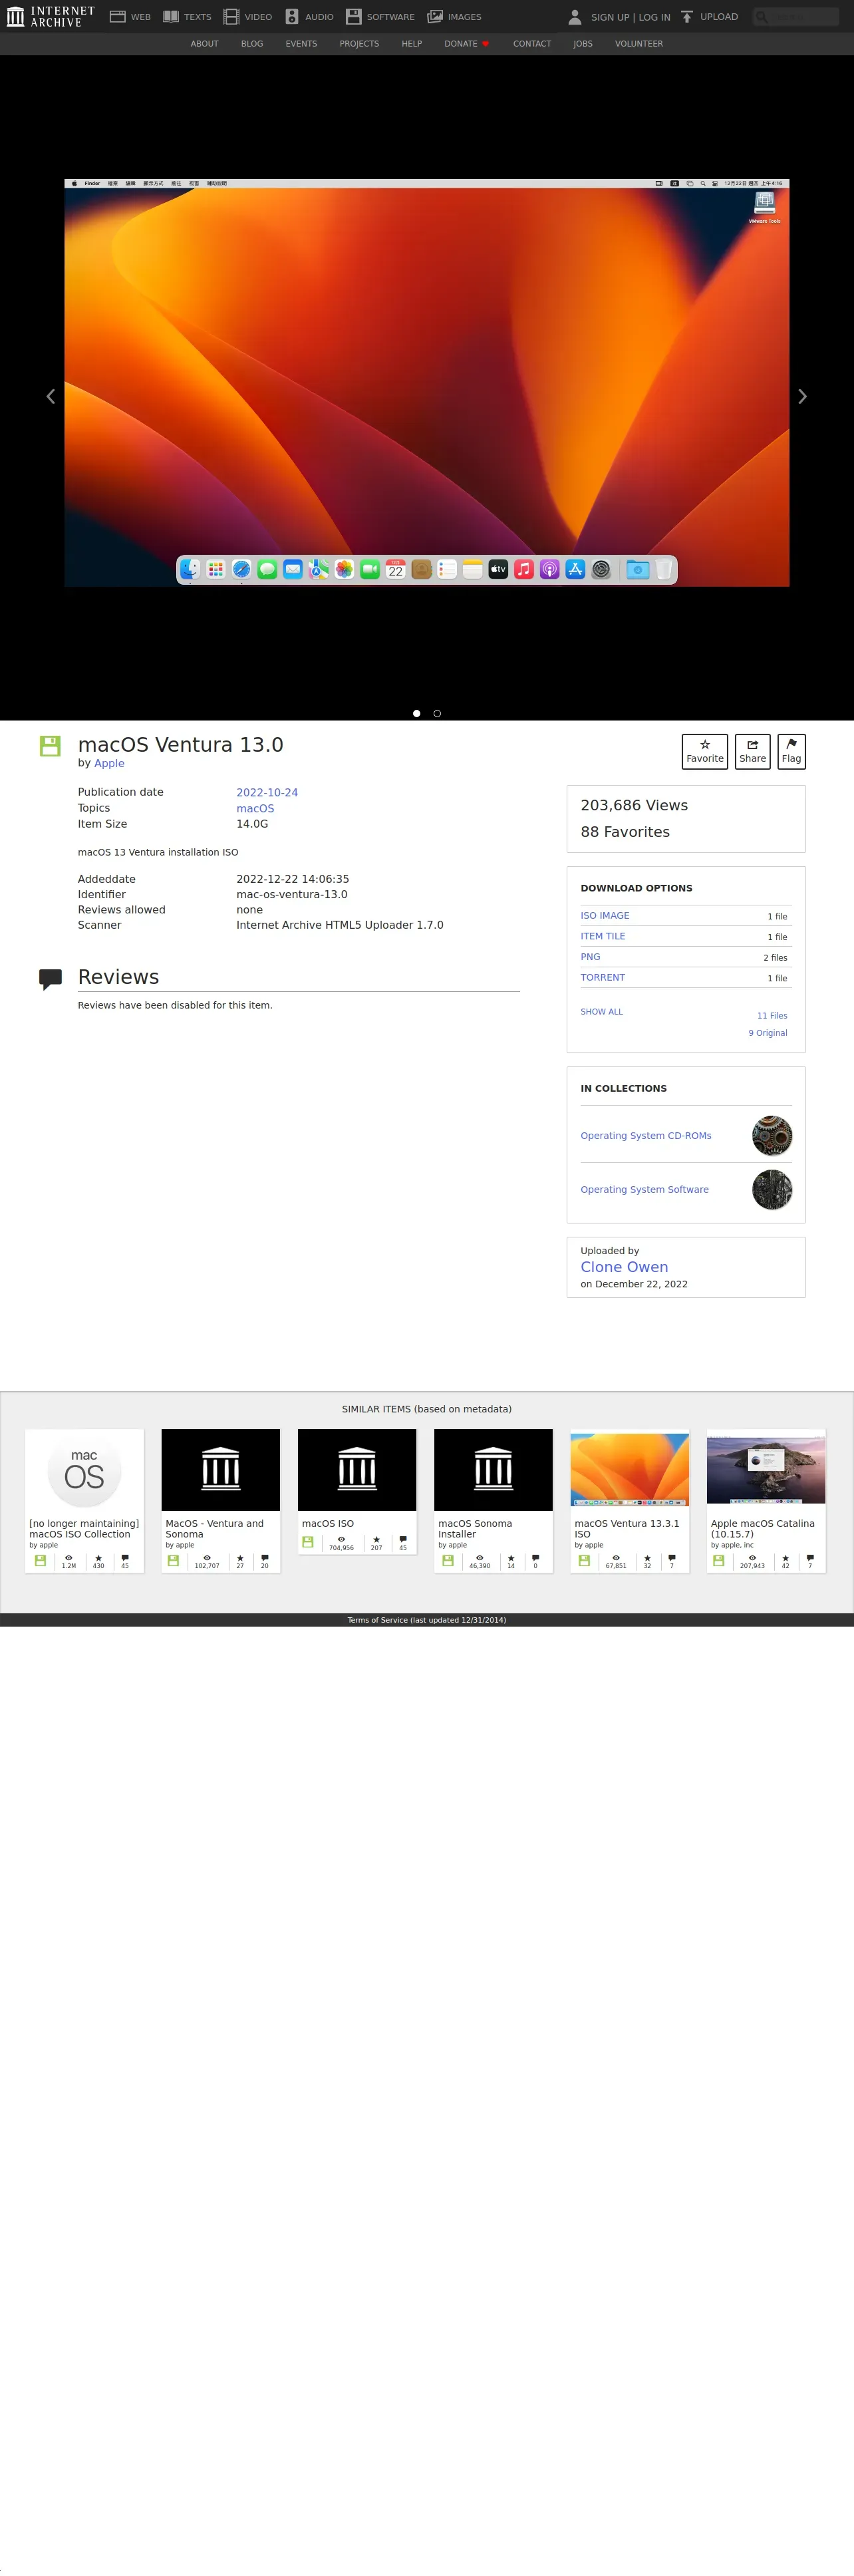854x2576 pixels.
Task: Click the Donate link with heart
Action: point(467,44)
